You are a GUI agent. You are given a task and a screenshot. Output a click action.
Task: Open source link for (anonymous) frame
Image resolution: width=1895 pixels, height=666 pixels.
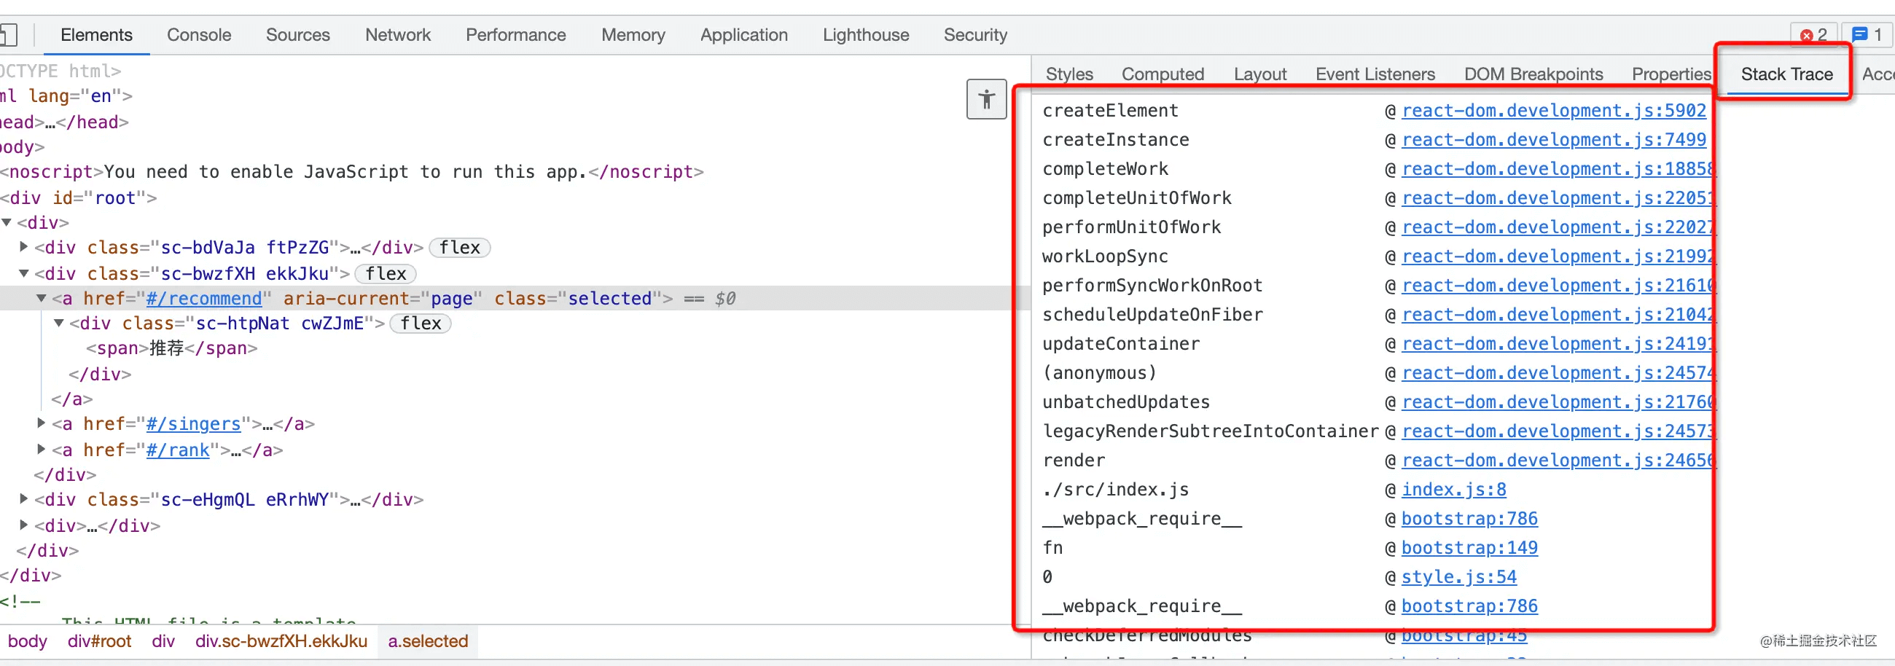(x=1558, y=373)
